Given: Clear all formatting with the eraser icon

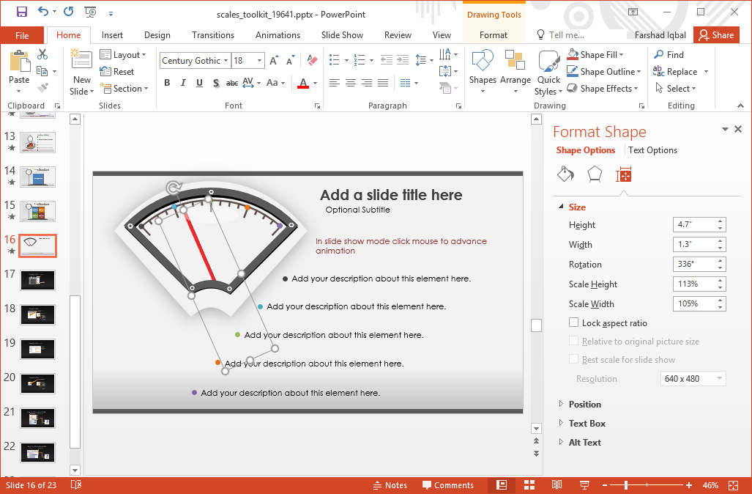Looking at the screenshot, I should pos(312,60).
